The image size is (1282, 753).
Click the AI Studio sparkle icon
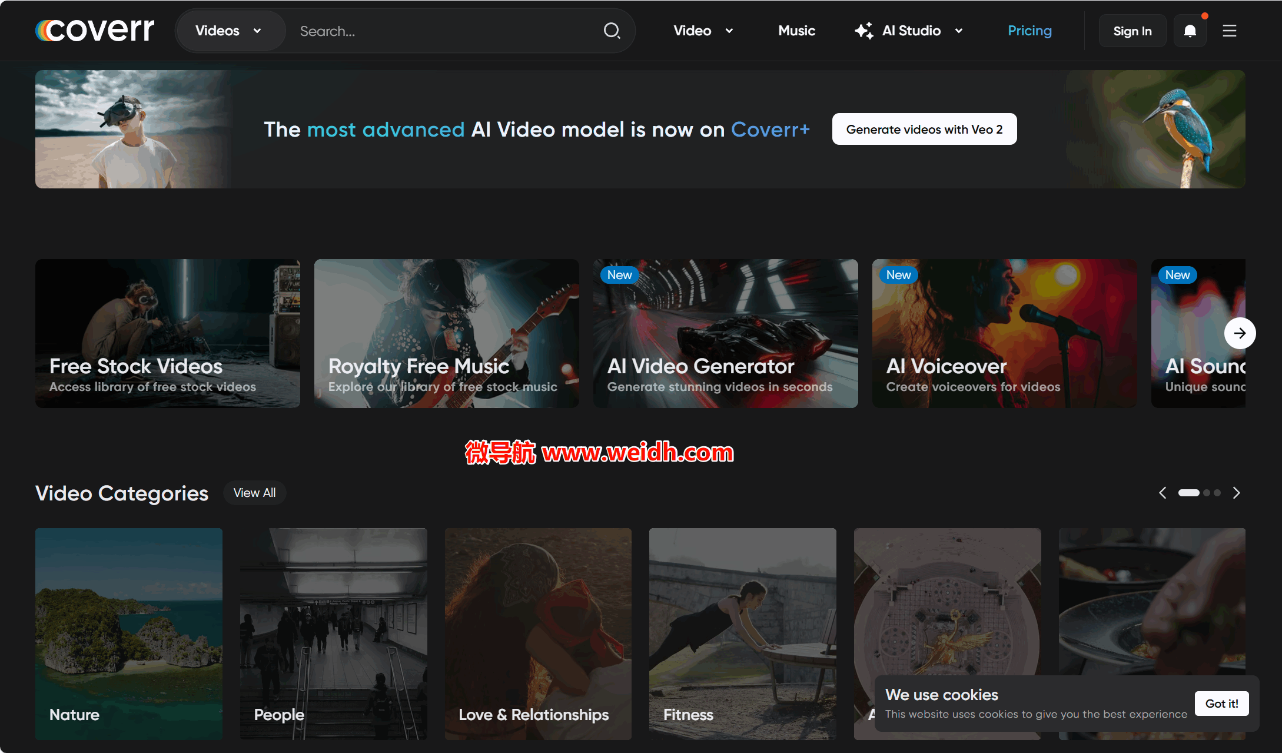864,31
